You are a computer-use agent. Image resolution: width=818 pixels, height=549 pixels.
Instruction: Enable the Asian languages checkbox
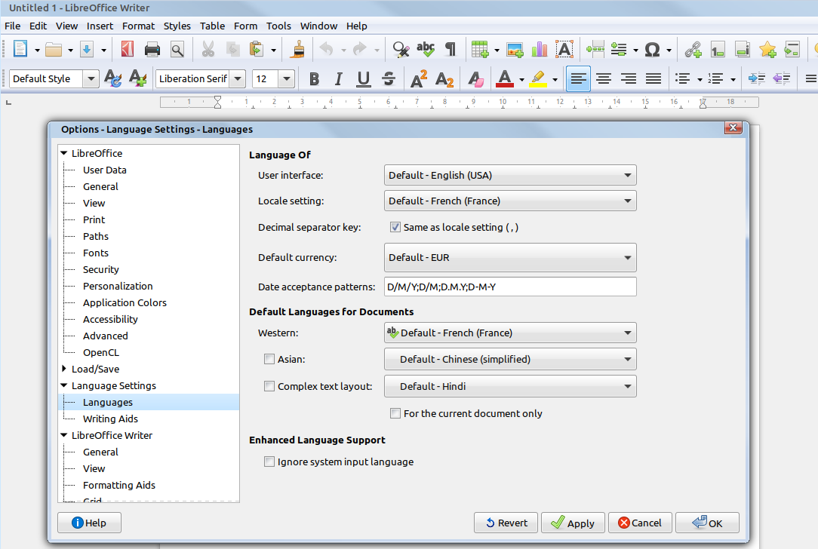(x=269, y=359)
